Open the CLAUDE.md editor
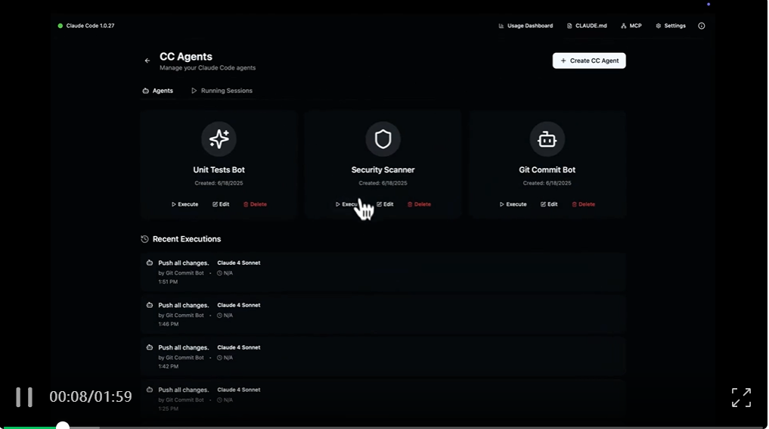The height and width of the screenshot is (429, 769). pos(587,26)
